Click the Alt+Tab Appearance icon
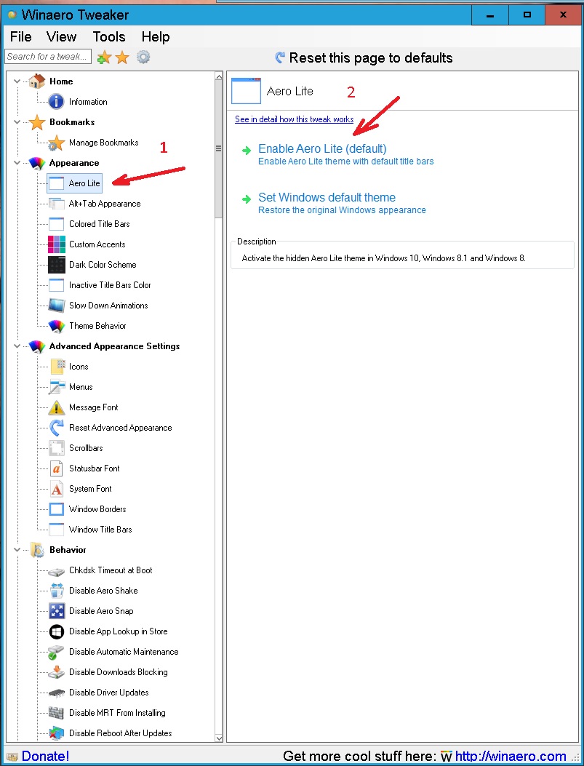584x766 pixels. [57, 204]
